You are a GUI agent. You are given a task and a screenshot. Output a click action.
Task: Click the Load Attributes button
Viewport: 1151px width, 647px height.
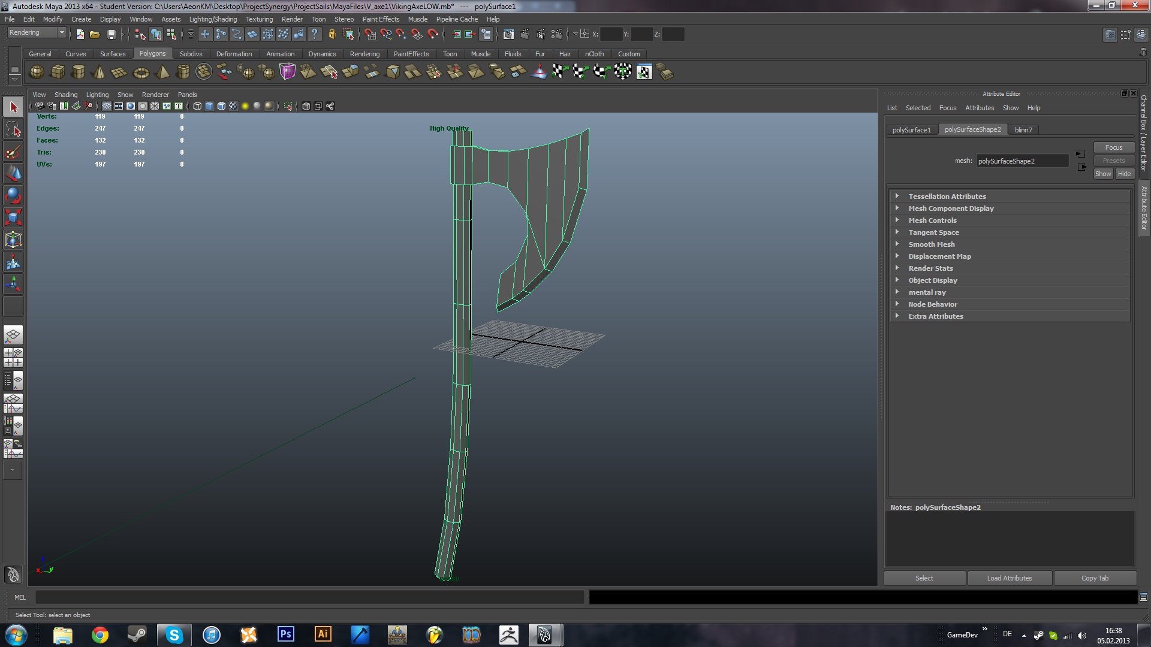[1010, 578]
